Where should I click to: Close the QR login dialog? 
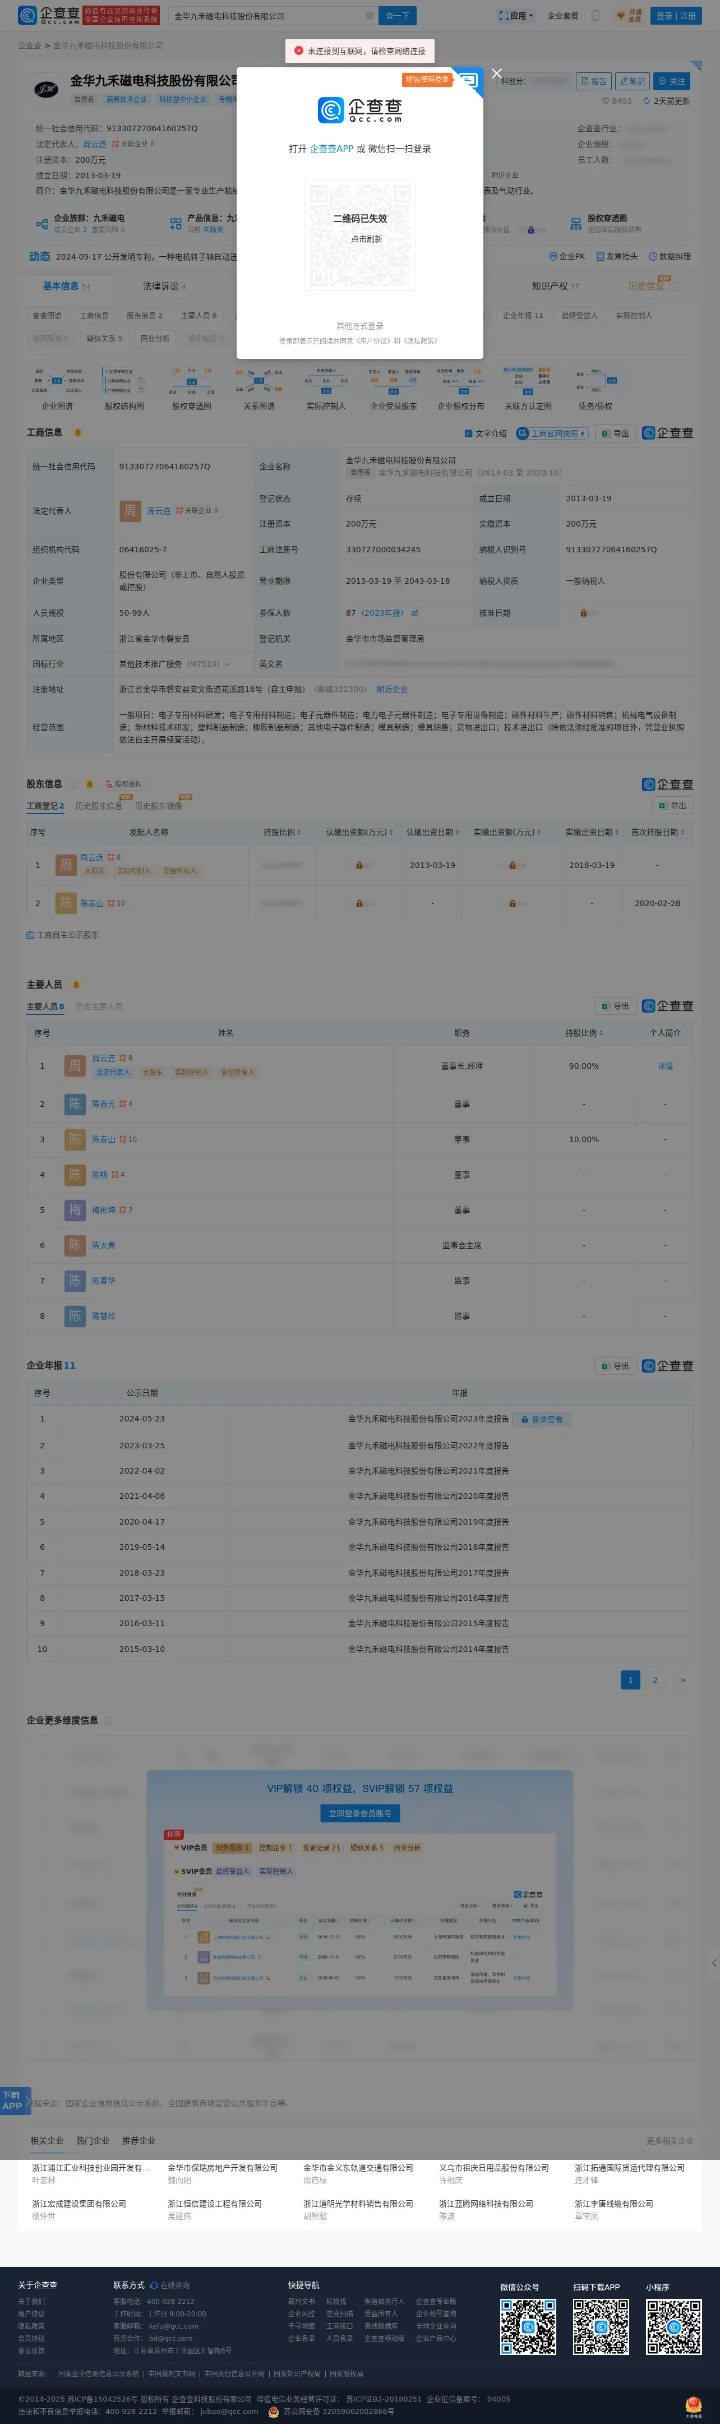point(497,73)
